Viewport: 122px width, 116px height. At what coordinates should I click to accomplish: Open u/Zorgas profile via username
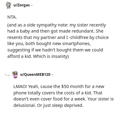tap(22, 5)
